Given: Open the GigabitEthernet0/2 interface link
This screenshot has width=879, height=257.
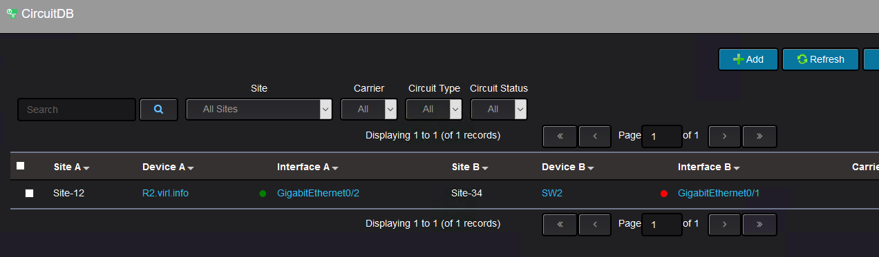Looking at the screenshot, I should 318,194.
